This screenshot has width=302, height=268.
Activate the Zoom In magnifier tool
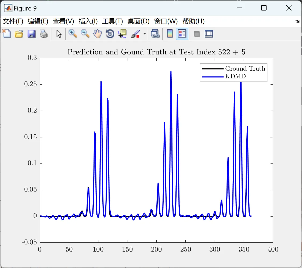(73, 34)
